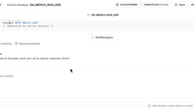Click the Share button at top right
The height and width of the screenshot is (109, 194).
(192, 5)
